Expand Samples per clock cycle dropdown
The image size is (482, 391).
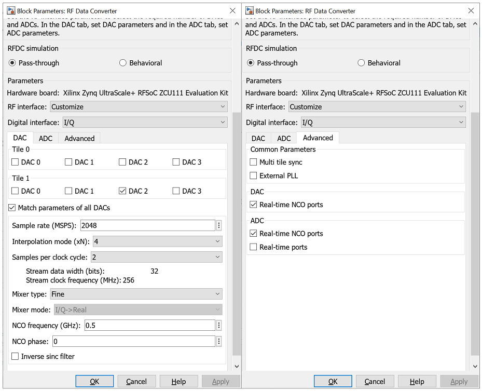pos(156,257)
